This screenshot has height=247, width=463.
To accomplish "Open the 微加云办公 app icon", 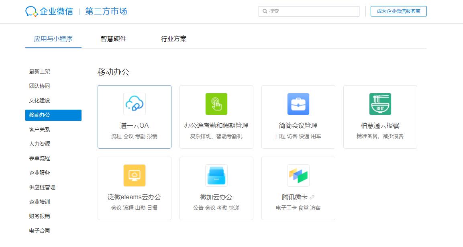I will click(x=216, y=175).
